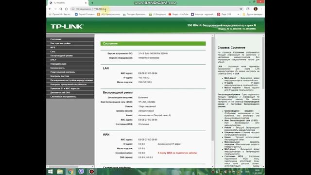Open the Состояние menu item
The height and width of the screenshot is (175, 311).
[70, 39]
